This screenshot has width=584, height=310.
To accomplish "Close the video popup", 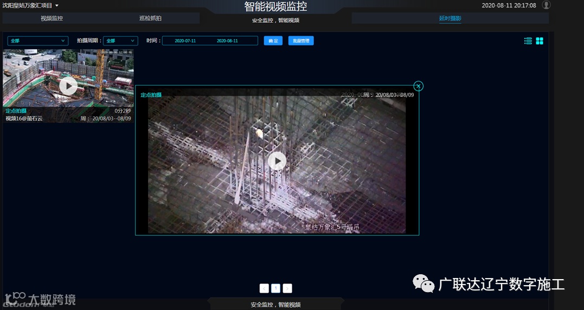I will [x=418, y=86].
